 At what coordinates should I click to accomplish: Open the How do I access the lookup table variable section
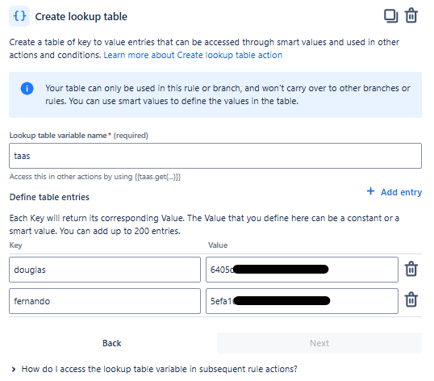tap(159, 369)
